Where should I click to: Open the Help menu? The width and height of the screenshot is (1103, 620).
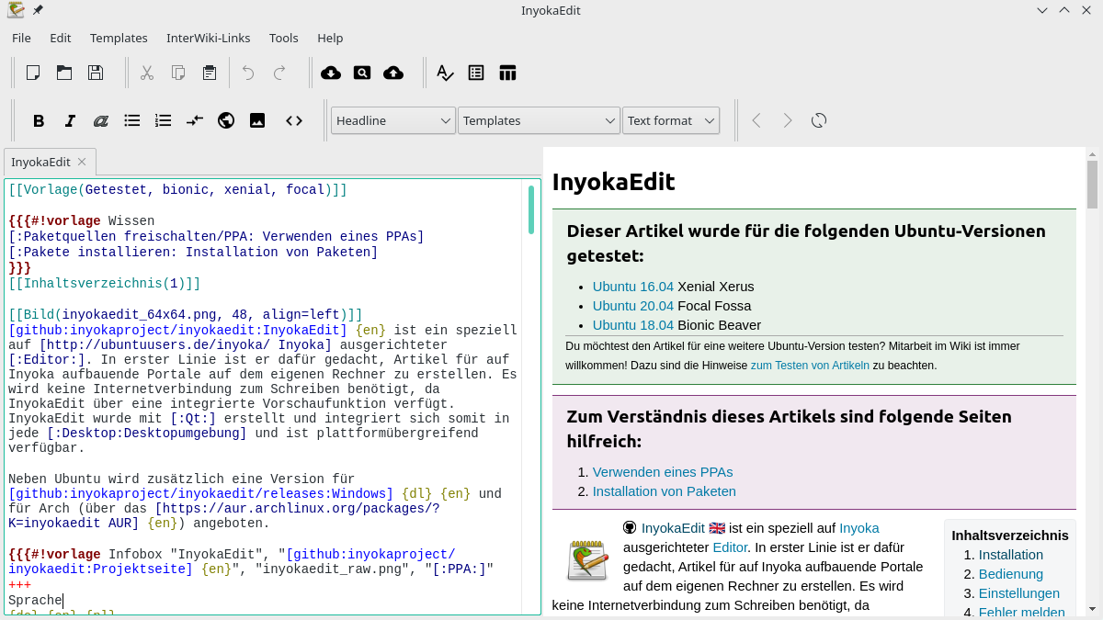pos(330,38)
